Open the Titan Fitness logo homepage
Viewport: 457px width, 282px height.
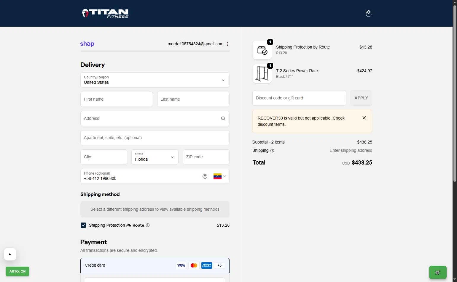click(105, 13)
